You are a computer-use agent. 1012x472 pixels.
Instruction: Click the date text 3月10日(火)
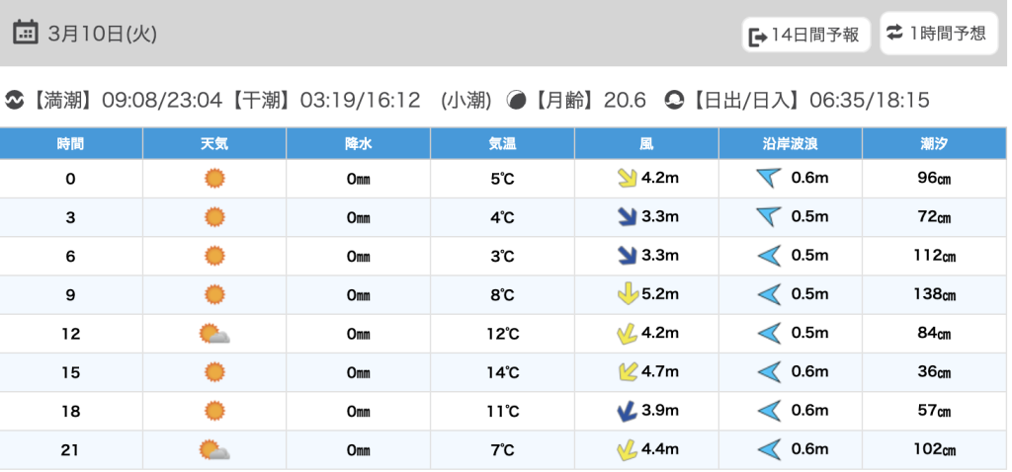[x=102, y=34]
